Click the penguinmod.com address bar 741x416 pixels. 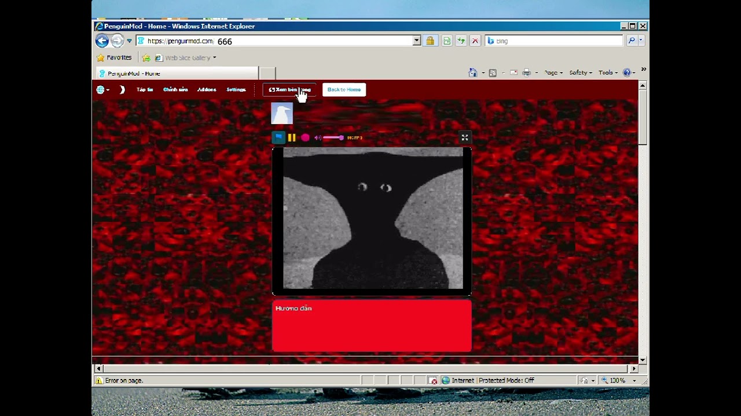click(274, 41)
